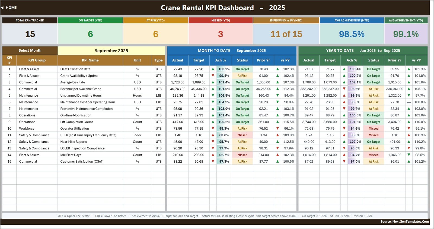This screenshot has height=229, width=434.
Task: Select the At Risk (YTD) card value 6
Action: (x=155, y=34)
